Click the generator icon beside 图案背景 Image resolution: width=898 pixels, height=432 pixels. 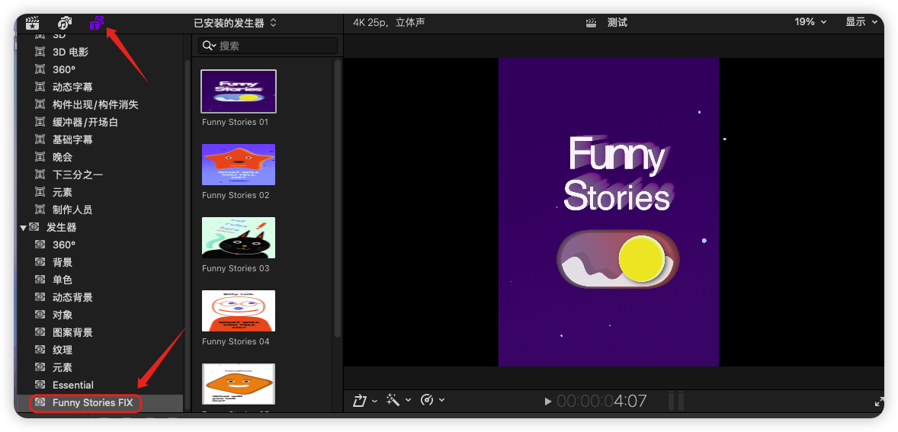[40, 332]
